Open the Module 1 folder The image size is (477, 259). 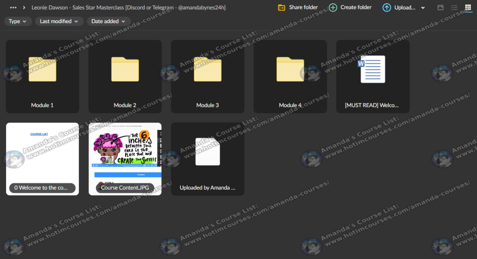[42, 76]
